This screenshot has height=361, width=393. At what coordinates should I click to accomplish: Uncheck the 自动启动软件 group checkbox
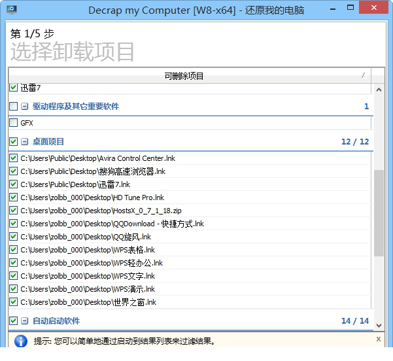13,320
